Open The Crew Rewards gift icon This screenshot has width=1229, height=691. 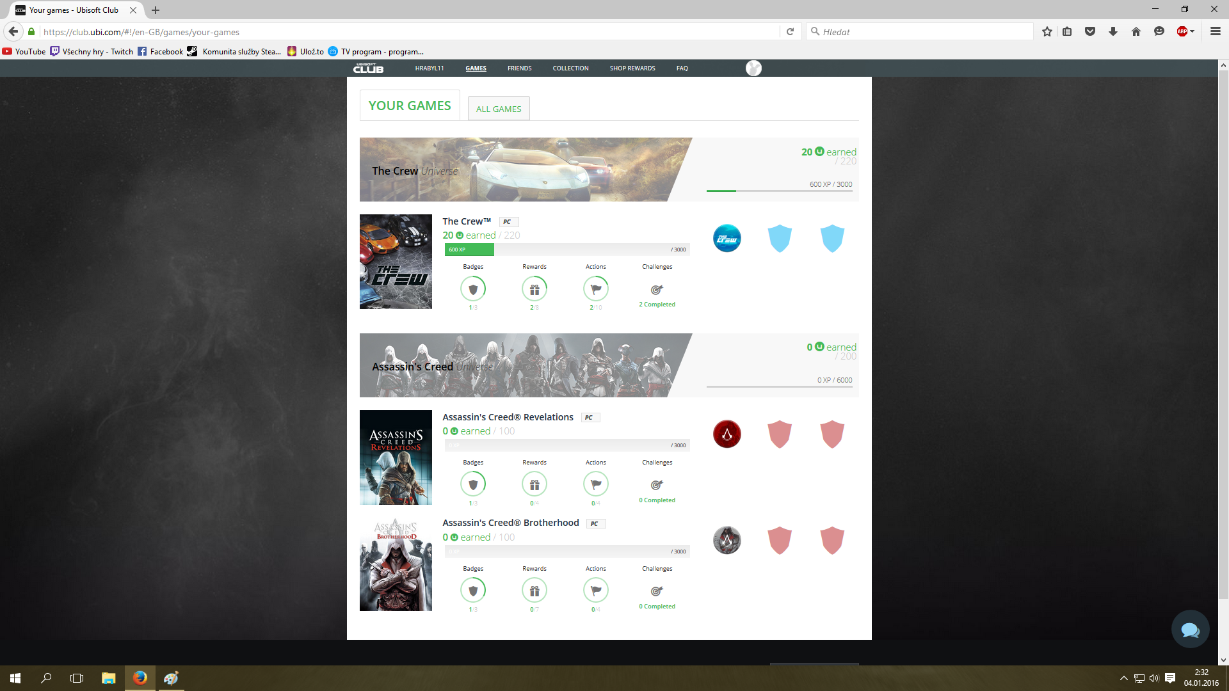(x=534, y=289)
